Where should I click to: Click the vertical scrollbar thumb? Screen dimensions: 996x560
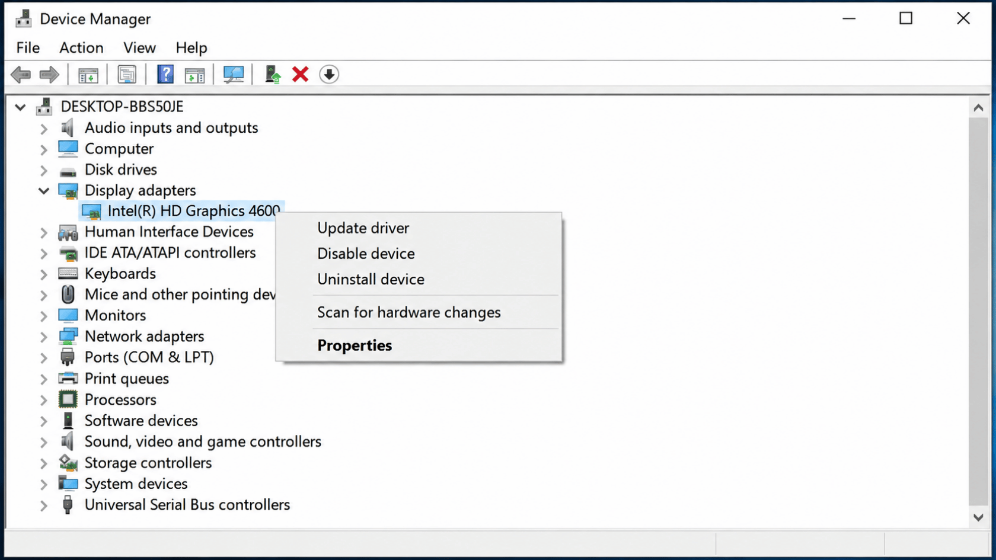(x=978, y=311)
